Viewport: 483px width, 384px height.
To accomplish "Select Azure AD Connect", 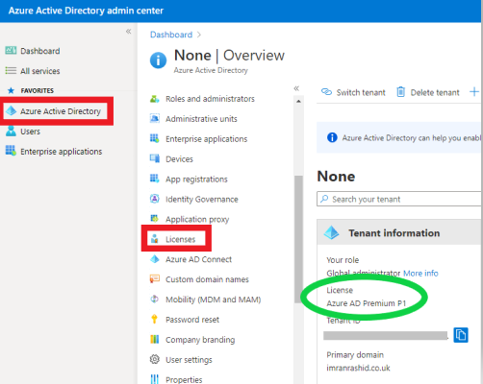I will pos(198,259).
